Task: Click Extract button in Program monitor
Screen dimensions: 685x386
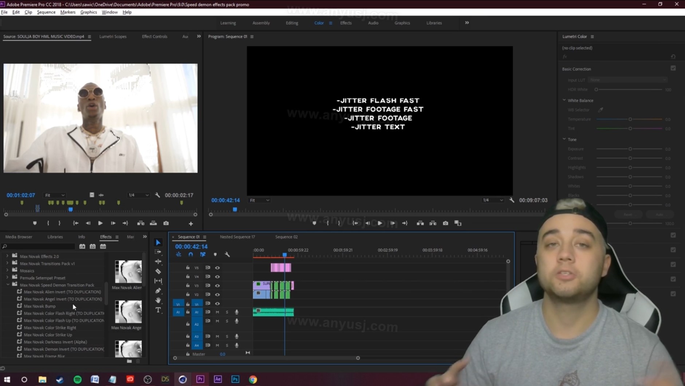Action: click(x=433, y=223)
